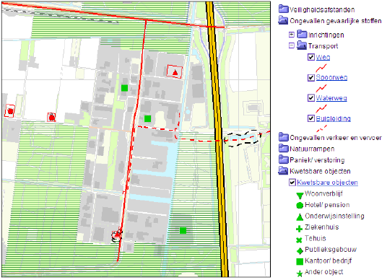387x280 pixels.
Task: Click the second red circle marker on the map
Action: click(x=51, y=118)
